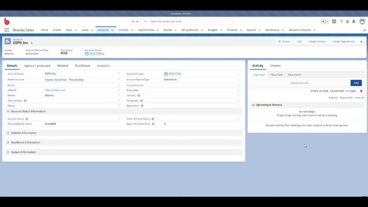This screenshot has height=207, width=368.
Task: Click the hierarchy icon next to ESPN Inc
Action: point(31,43)
